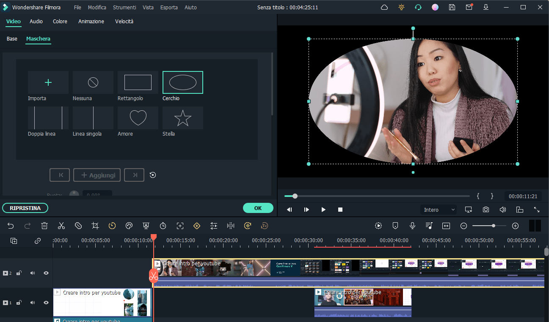Image resolution: width=549 pixels, height=322 pixels.
Task: Split clip with scissors tool
Action: pyautogui.click(x=61, y=226)
